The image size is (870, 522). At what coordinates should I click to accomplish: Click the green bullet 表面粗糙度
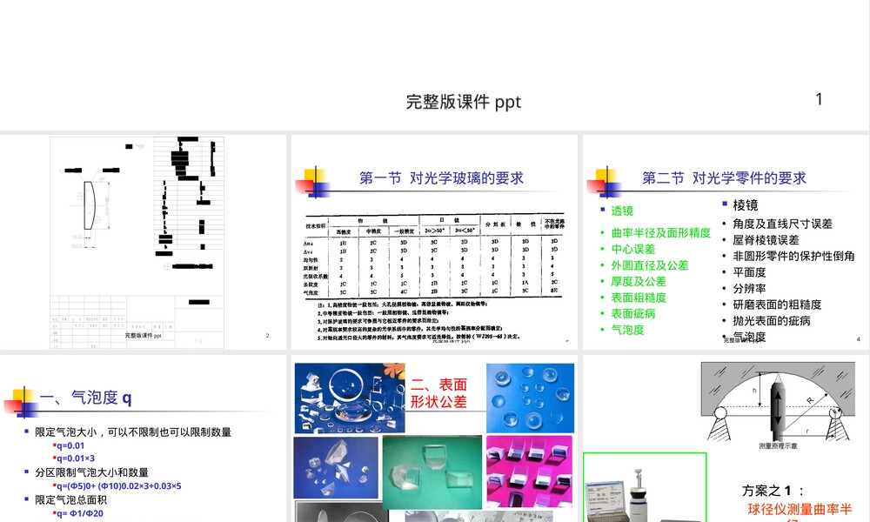tap(639, 298)
